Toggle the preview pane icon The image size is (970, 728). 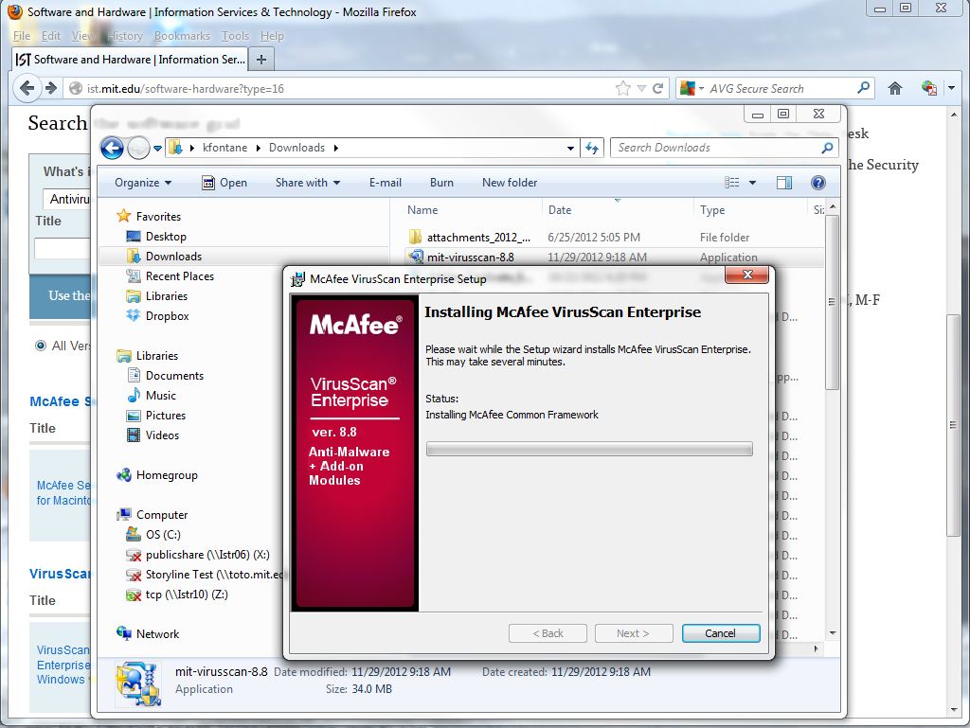784,183
